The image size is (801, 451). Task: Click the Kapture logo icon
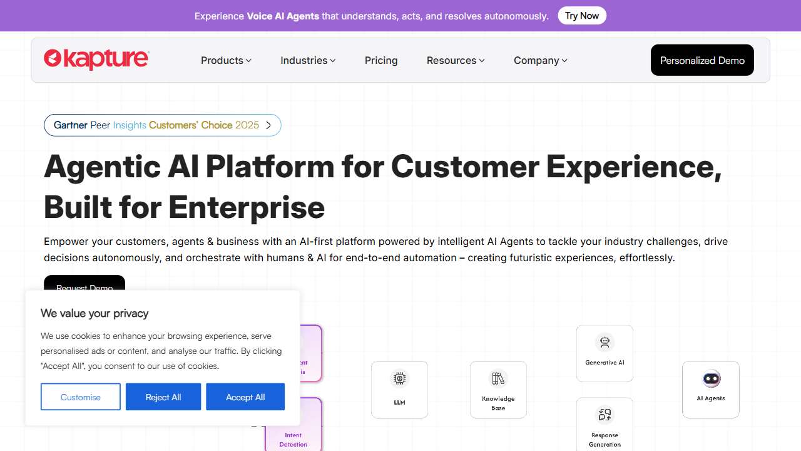[52, 59]
